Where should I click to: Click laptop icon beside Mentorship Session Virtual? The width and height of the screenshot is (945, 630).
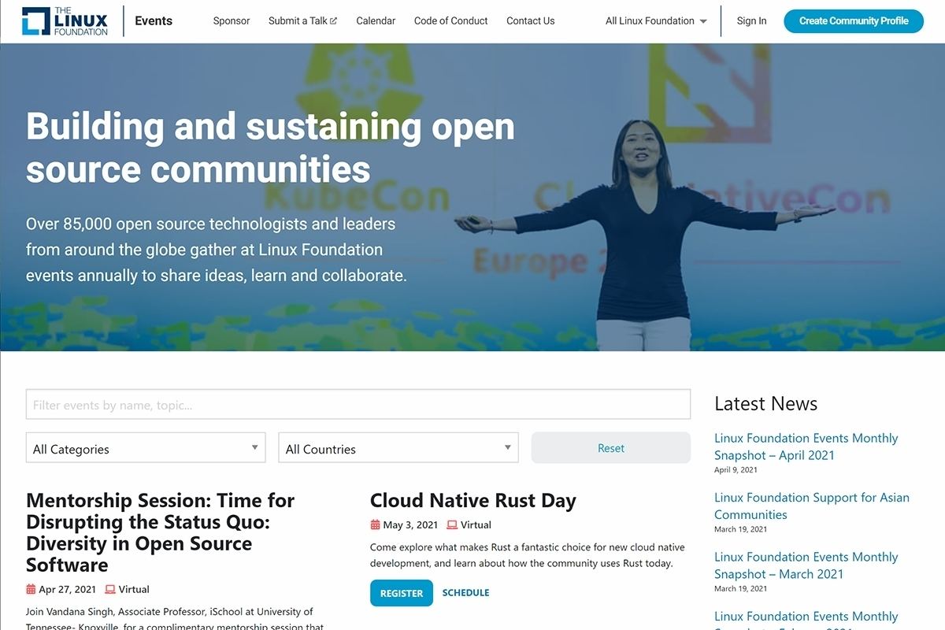click(x=110, y=589)
